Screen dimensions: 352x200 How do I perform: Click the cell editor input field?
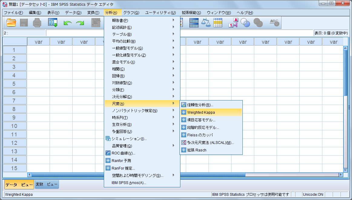[x=179, y=33]
